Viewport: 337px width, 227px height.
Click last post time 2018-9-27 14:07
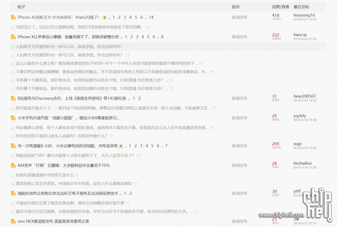305,19
